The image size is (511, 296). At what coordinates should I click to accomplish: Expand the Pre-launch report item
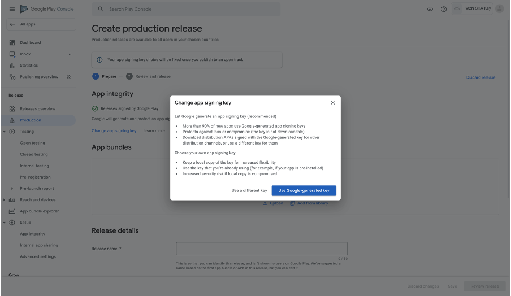(12, 189)
